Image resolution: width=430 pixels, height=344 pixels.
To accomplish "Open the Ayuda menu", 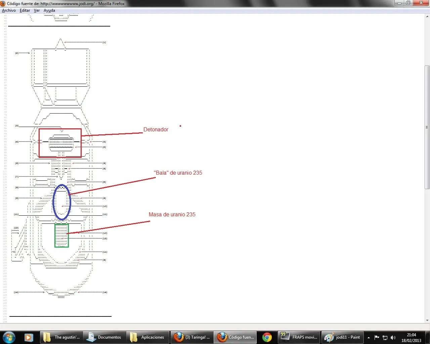I will coord(49,10).
